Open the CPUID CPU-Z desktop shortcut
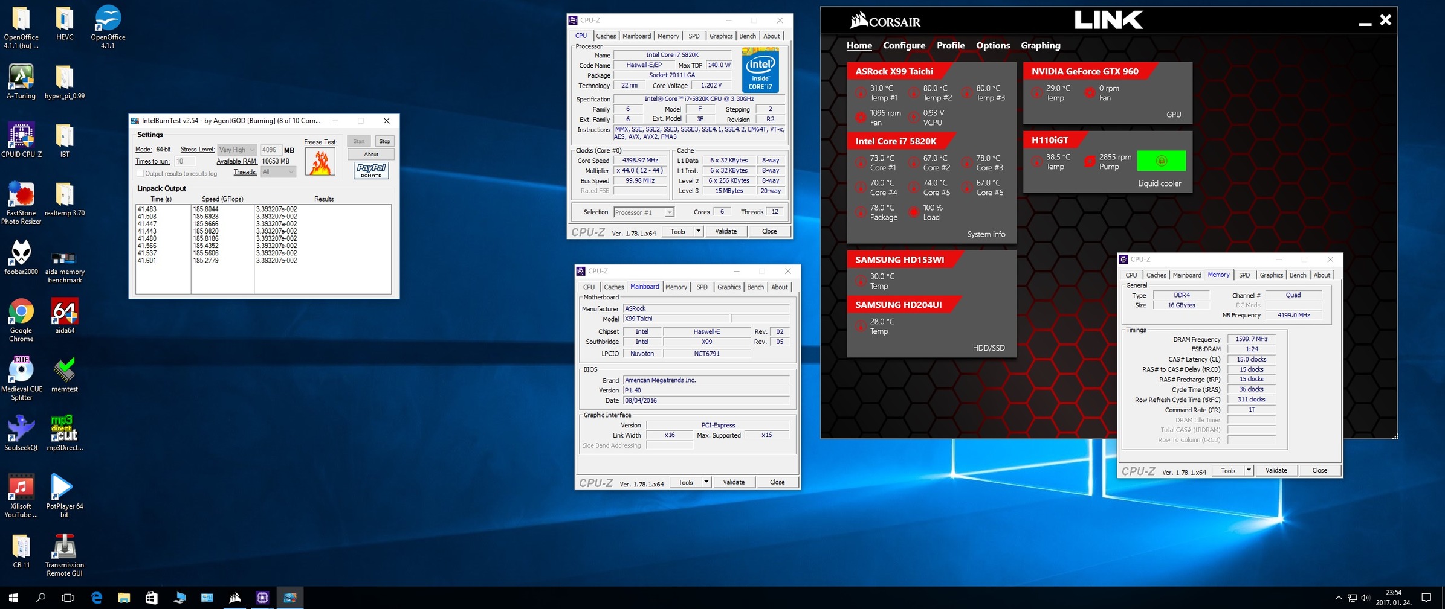Viewport: 1445px width, 609px height. 21,140
